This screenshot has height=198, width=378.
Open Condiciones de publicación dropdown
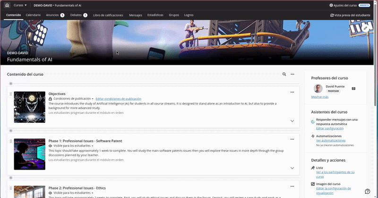[x=73, y=99]
